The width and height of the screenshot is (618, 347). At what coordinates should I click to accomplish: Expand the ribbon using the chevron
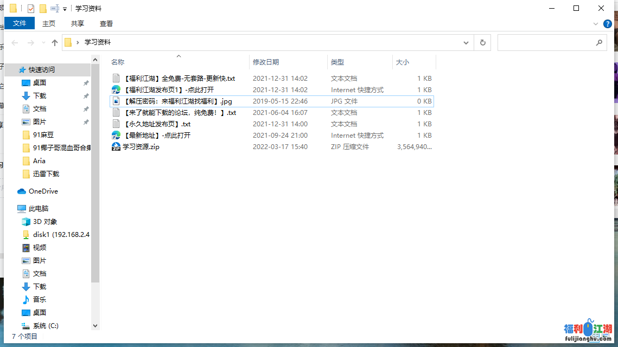coord(596,24)
